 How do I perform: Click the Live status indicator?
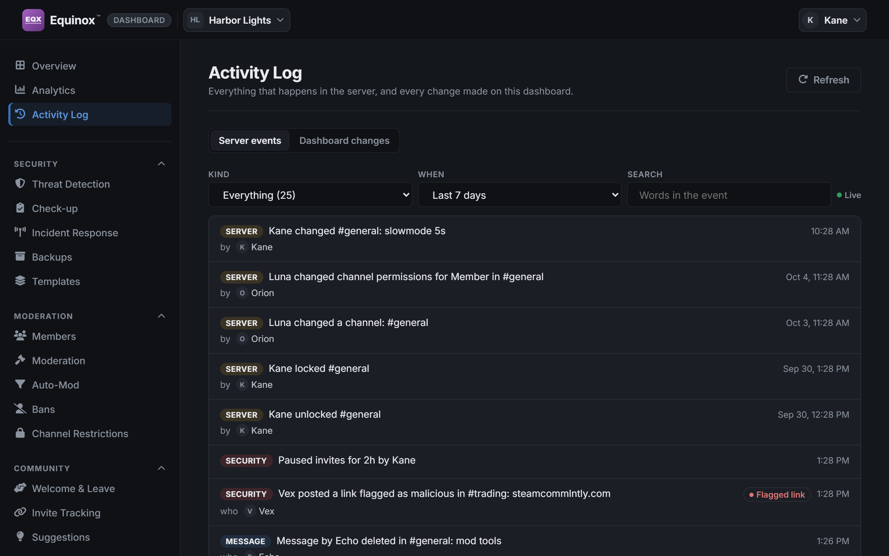click(x=849, y=195)
